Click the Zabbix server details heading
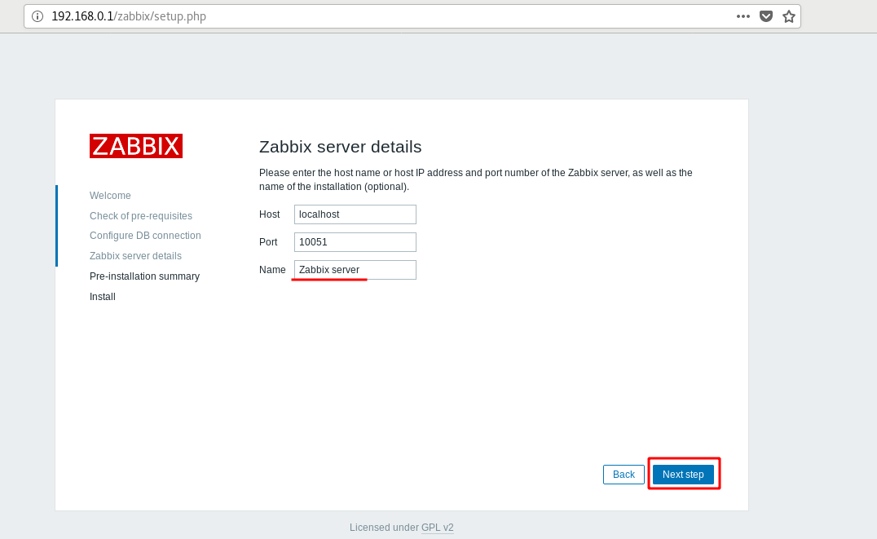 coord(340,147)
